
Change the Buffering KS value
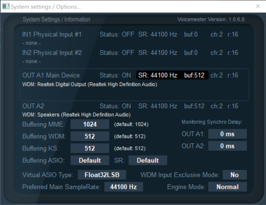90,148
